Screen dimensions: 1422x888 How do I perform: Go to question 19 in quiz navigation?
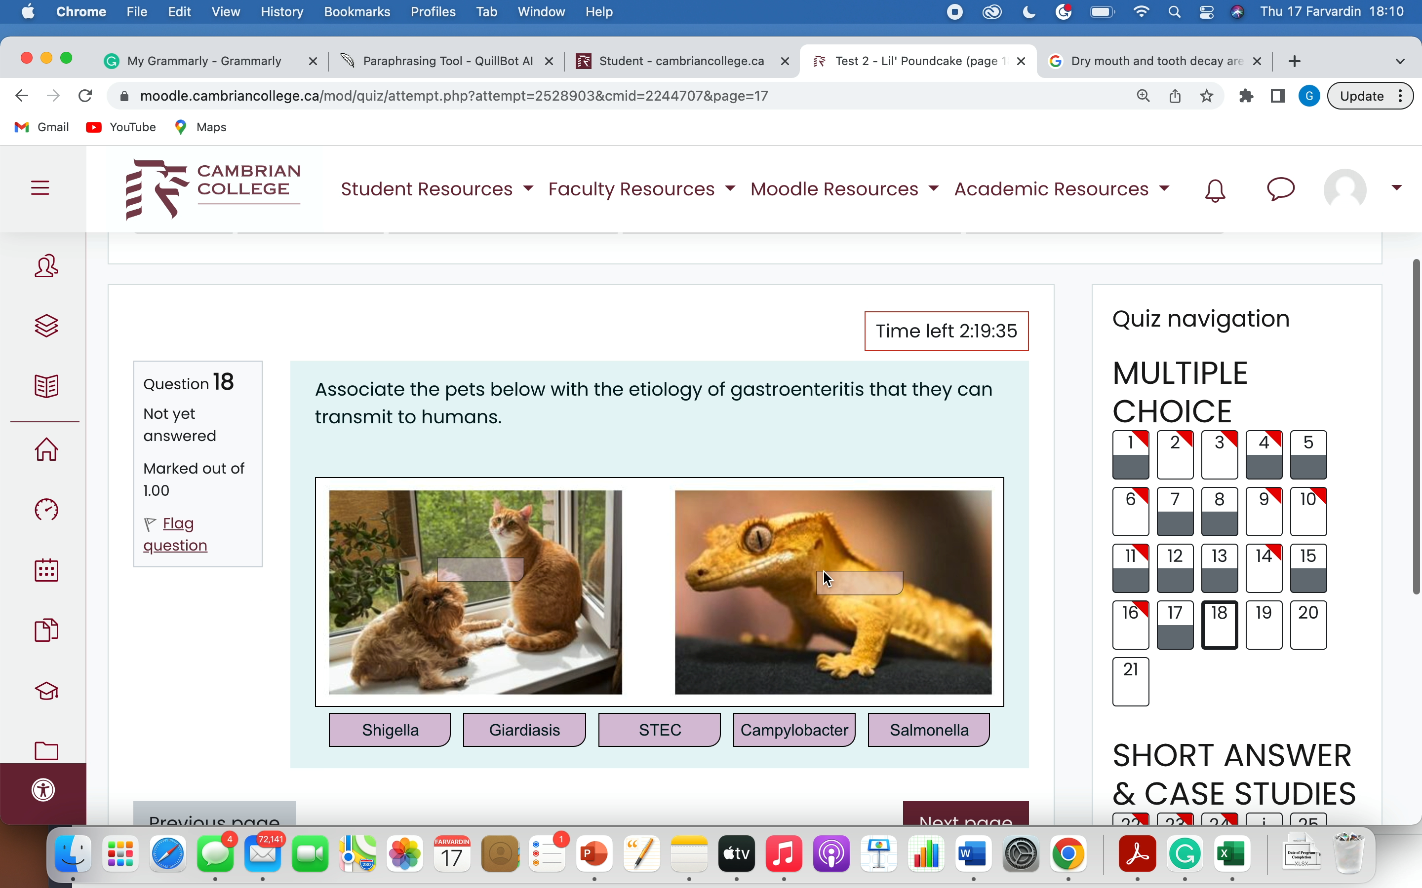click(1264, 624)
